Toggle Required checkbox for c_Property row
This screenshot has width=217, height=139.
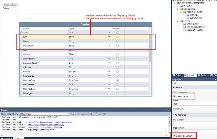118,67
